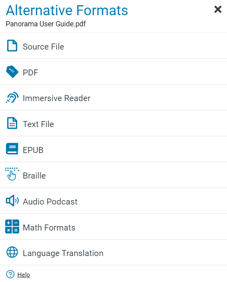The width and height of the screenshot is (227, 282).
Task: Open the Math Formats label
Action: [x=49, y=228]
